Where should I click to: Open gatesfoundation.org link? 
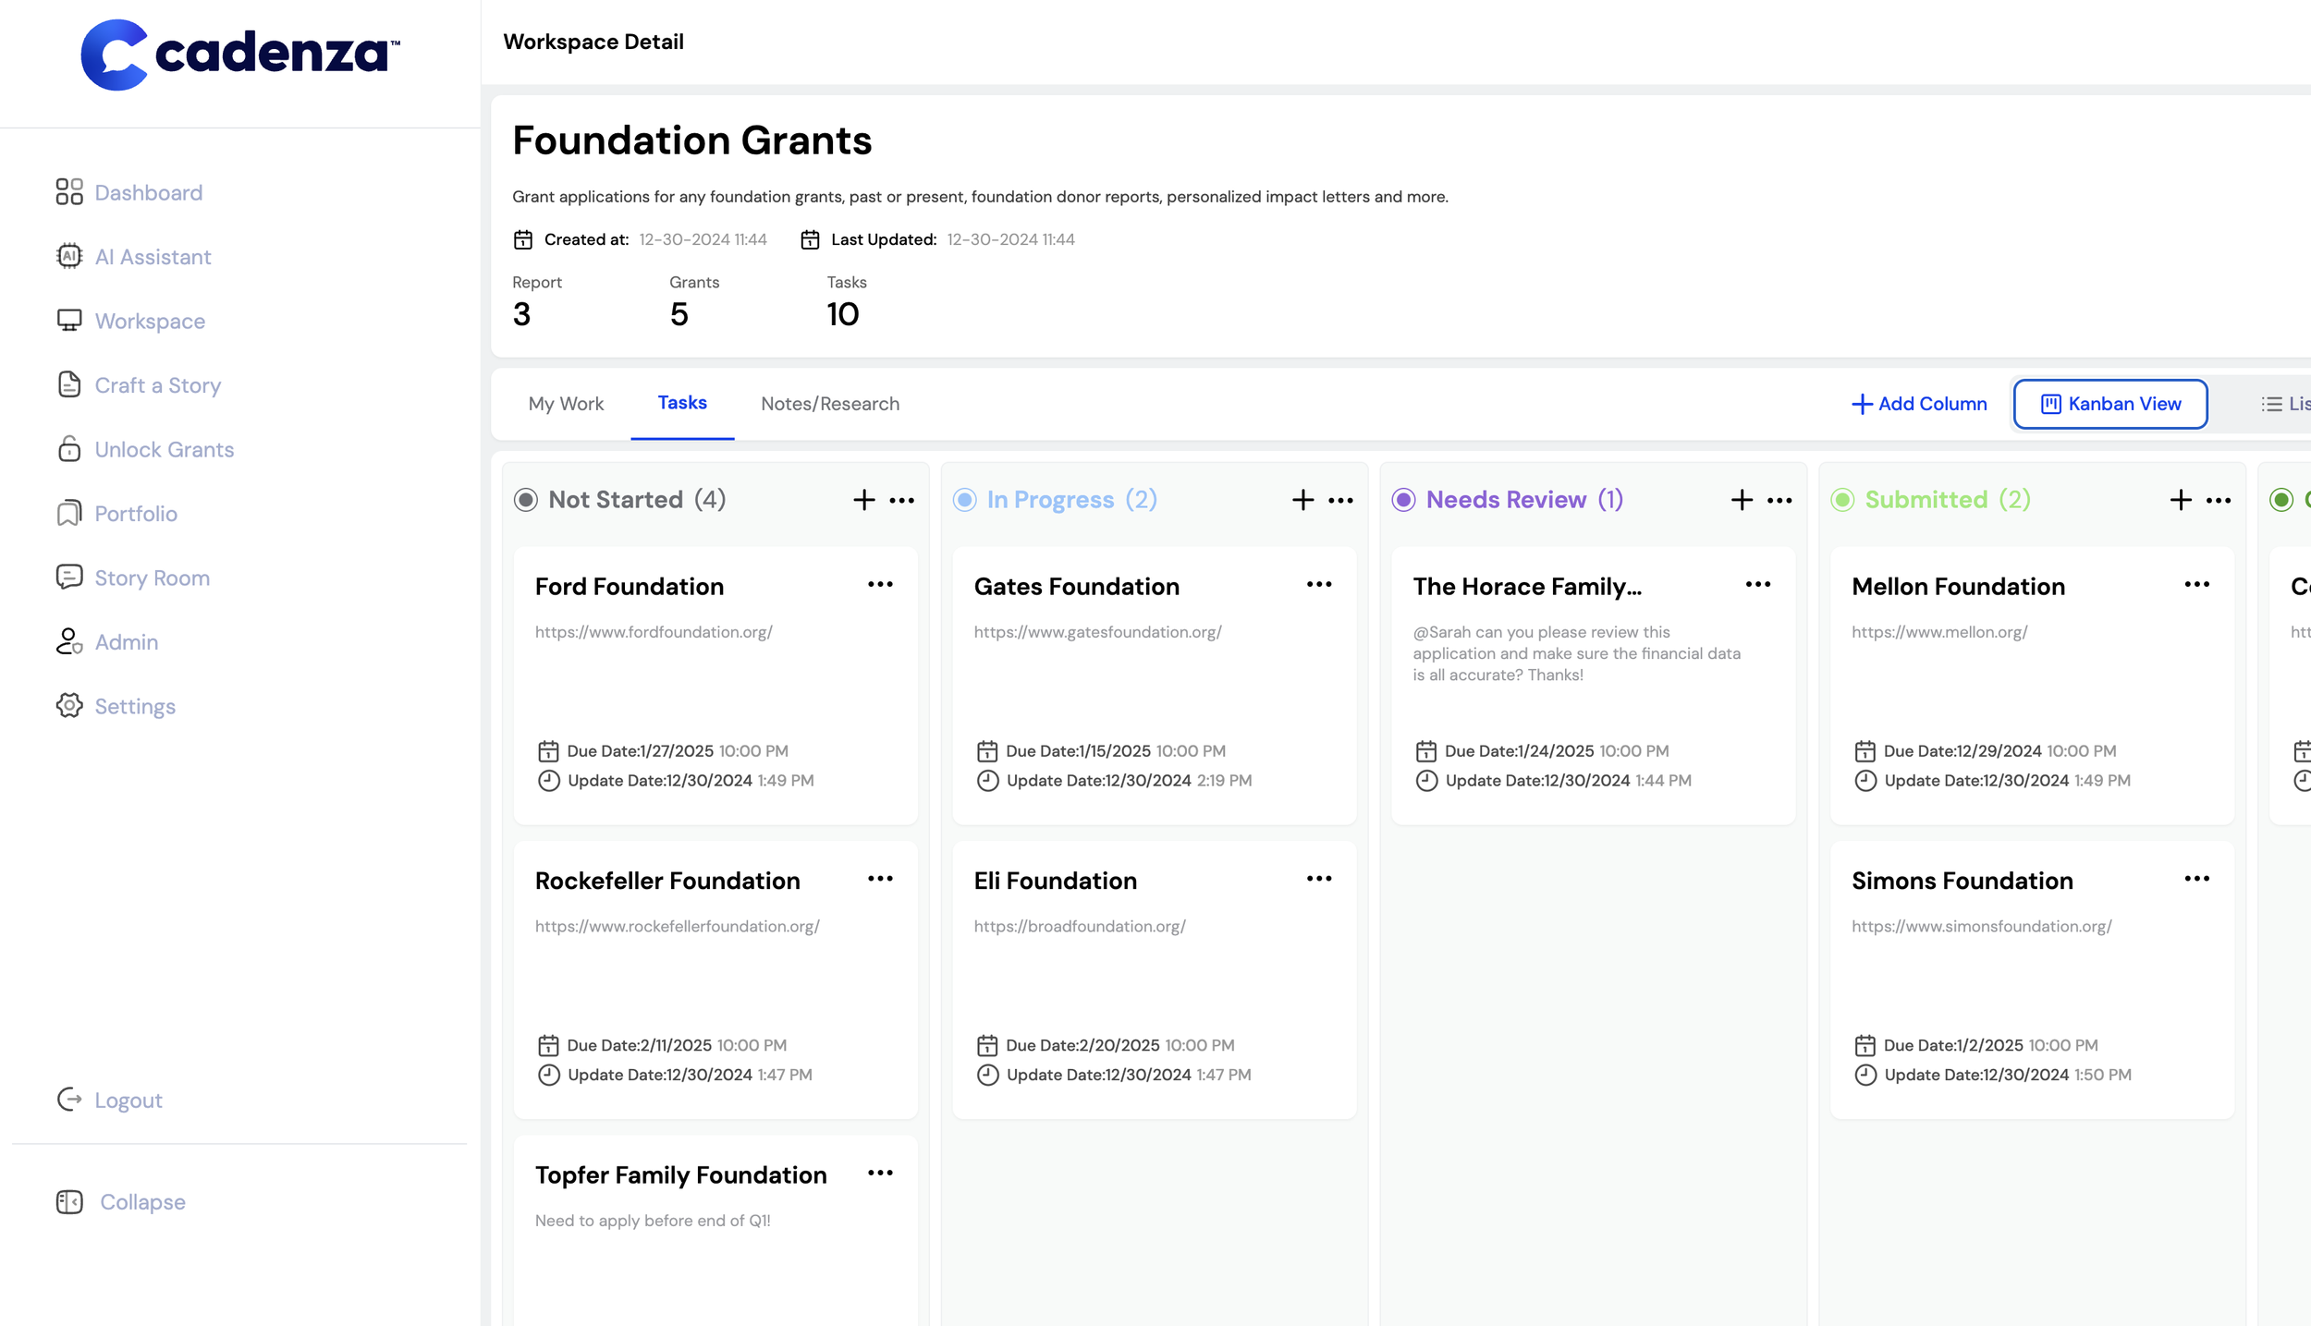click(x=1097, y=632)
